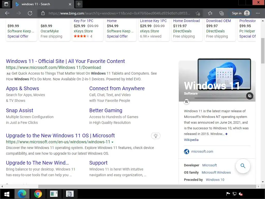
Task: Click the horizontal scroll left arrow
Action: [2, 187]
